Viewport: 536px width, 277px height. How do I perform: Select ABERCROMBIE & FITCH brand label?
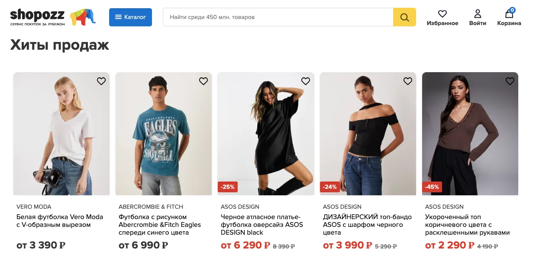[151, 207]
